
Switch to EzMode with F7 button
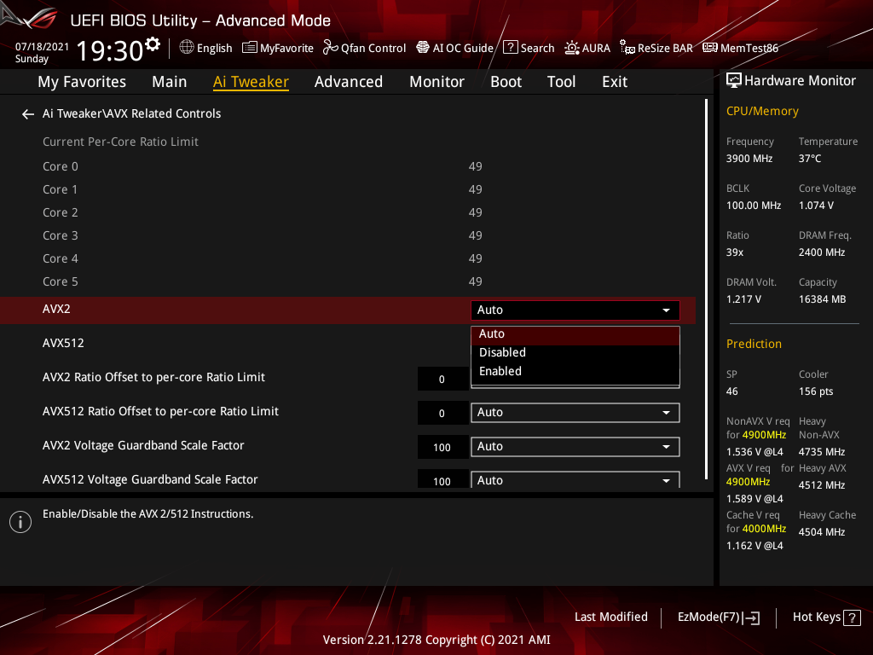(x=718, y=617)
